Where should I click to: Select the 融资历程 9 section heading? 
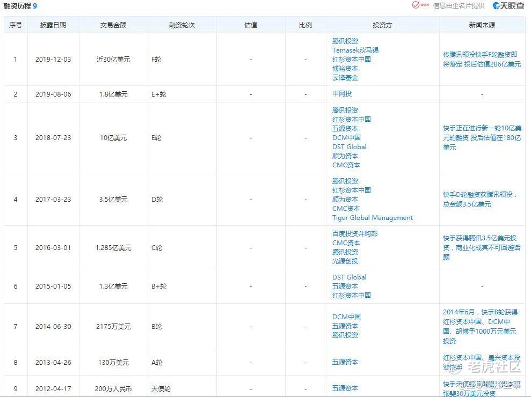tap(20, 6)
